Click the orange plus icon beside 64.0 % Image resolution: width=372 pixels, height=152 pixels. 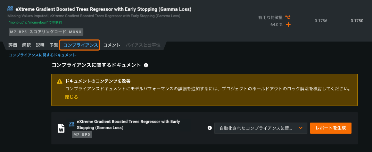coord(288,25)
